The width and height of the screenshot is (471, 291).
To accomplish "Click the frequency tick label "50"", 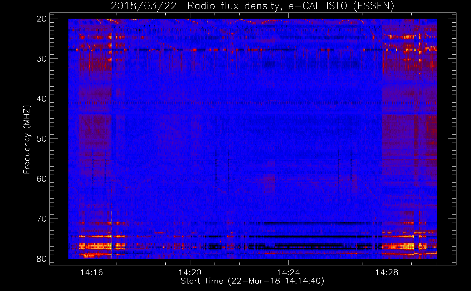I will 42,139.
